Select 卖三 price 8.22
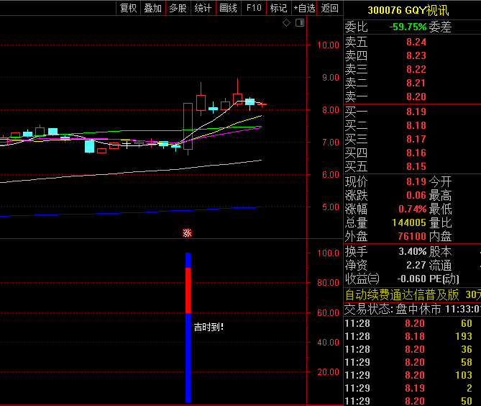 (x=416, y=69)
